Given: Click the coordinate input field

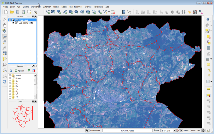Looking at the screenshot, I should click(127, 131).
